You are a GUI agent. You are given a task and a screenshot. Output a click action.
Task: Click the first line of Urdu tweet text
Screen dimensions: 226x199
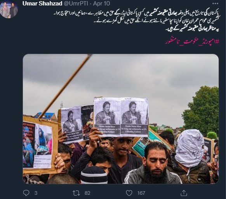click(136, 13)
